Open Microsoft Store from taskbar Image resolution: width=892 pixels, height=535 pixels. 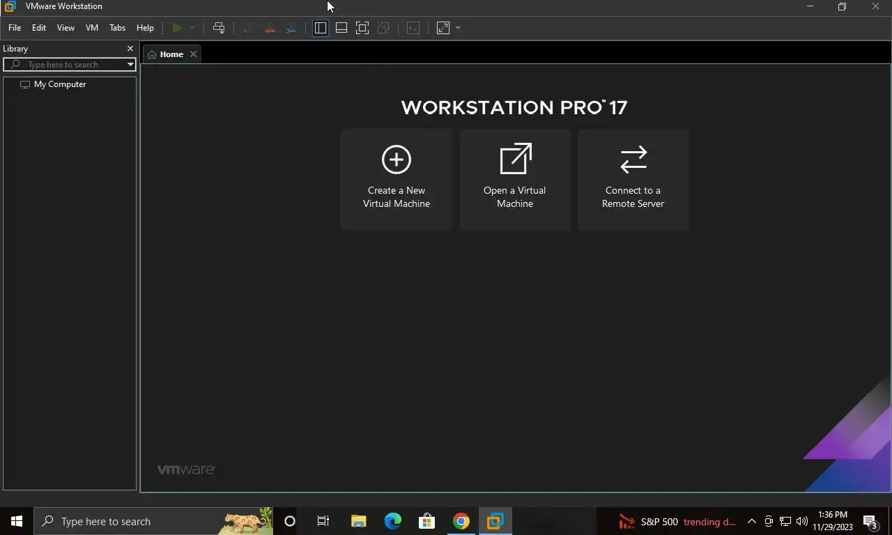426,521
